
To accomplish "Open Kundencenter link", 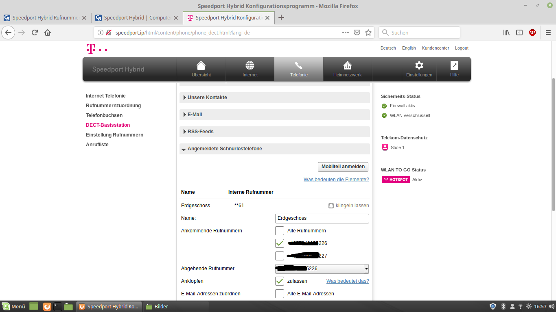I will coord(436,48).
